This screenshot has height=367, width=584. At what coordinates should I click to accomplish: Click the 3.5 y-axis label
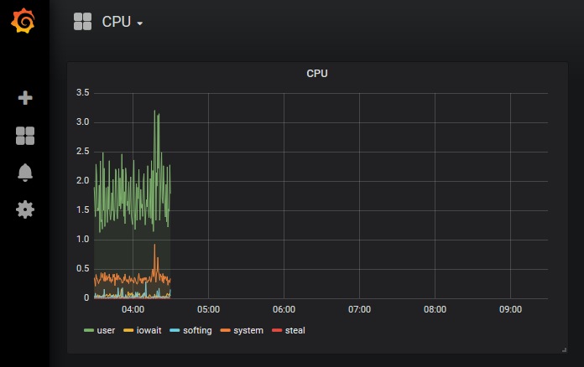tap(83, 92)
